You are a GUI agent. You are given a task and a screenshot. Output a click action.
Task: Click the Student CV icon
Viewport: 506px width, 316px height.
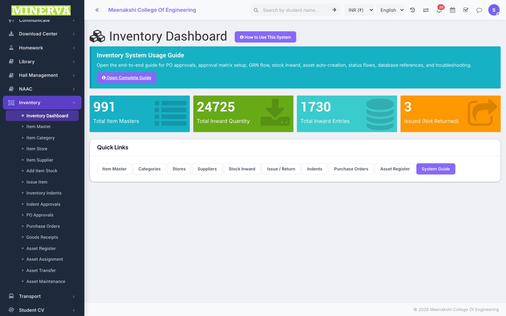11,310
